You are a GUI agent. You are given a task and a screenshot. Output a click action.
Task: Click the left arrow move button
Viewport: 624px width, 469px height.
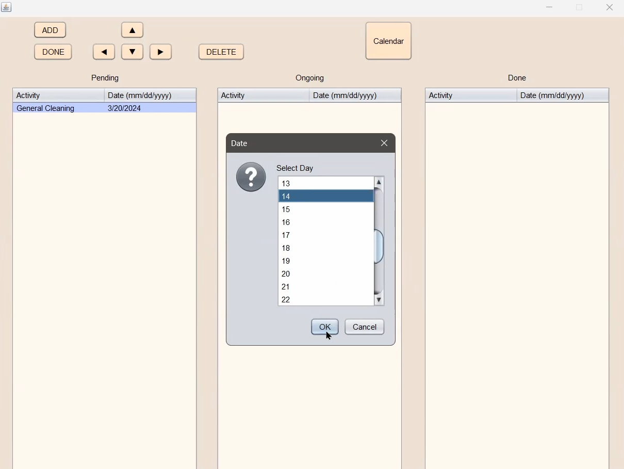[104, 52]
